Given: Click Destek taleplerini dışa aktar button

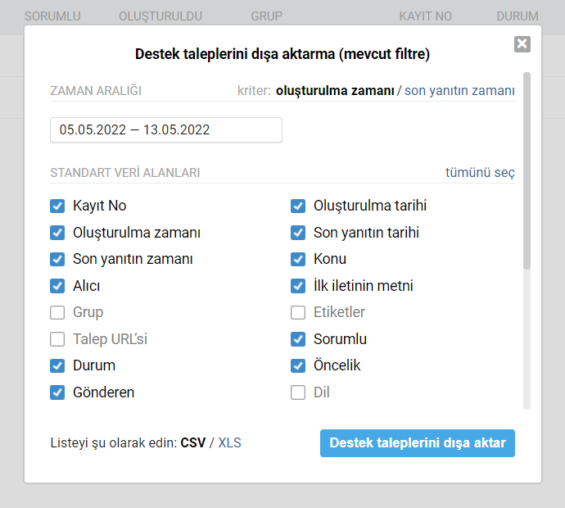Looking at the screenshot, I should (418, 443).
